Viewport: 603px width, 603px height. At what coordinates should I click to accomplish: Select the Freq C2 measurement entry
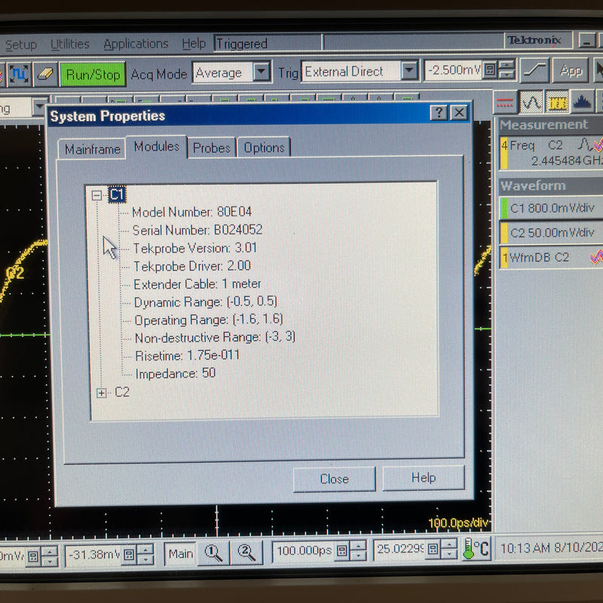(x=551, y=153)
